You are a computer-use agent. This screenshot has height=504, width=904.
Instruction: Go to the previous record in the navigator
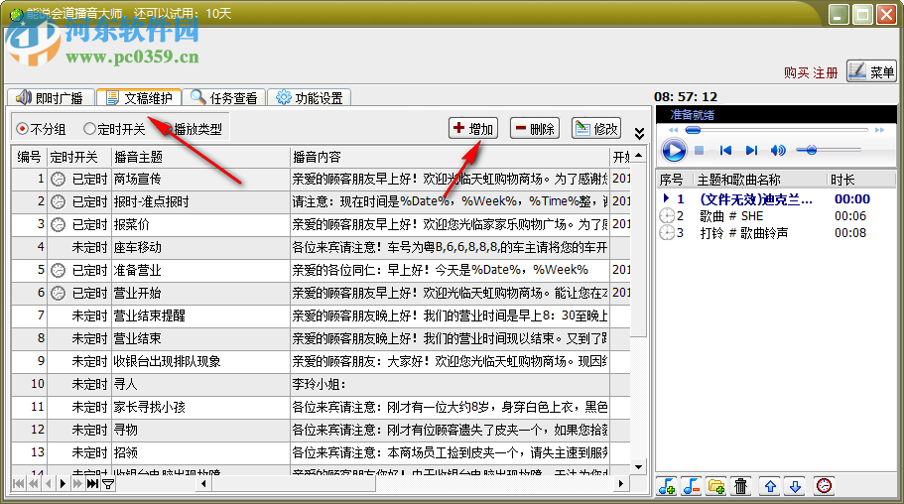coord(49,484)
